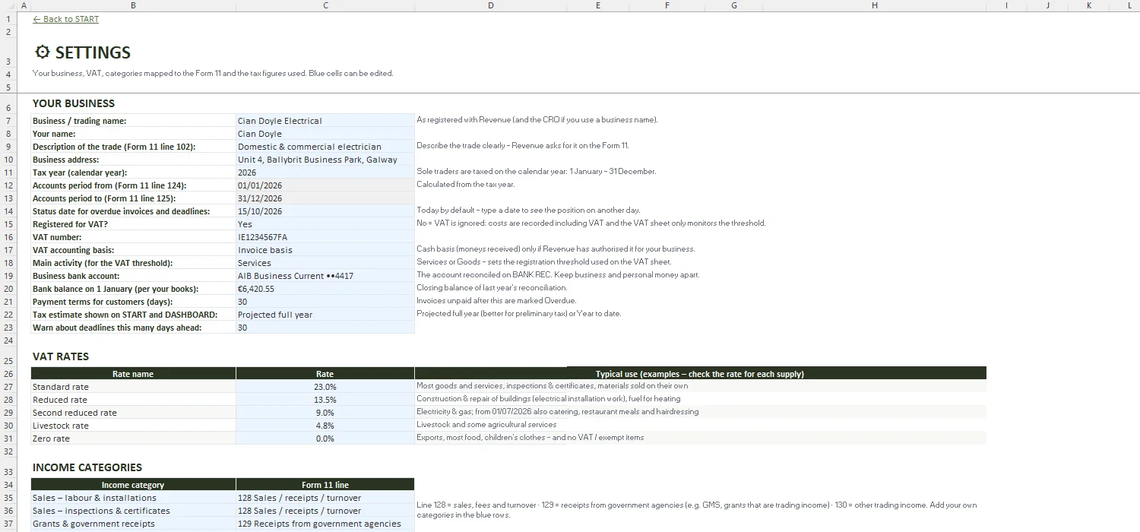Select the business trading name cell
Viewport: 1140px width, 532px height.
325,121
